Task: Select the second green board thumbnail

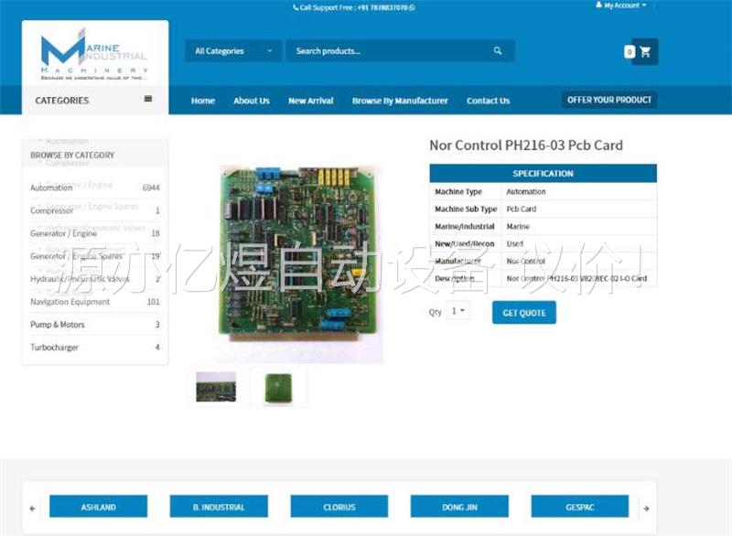Action: point(278,388)
